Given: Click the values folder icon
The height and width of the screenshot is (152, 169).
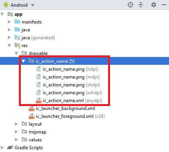Looking at the screenshot, I should (x=24, y=139).
